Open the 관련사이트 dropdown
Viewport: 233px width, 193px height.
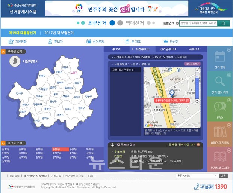[x=197, y=175]
